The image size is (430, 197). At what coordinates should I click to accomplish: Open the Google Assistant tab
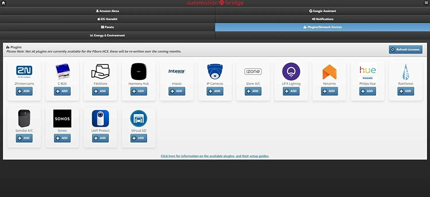coord(322,11)
